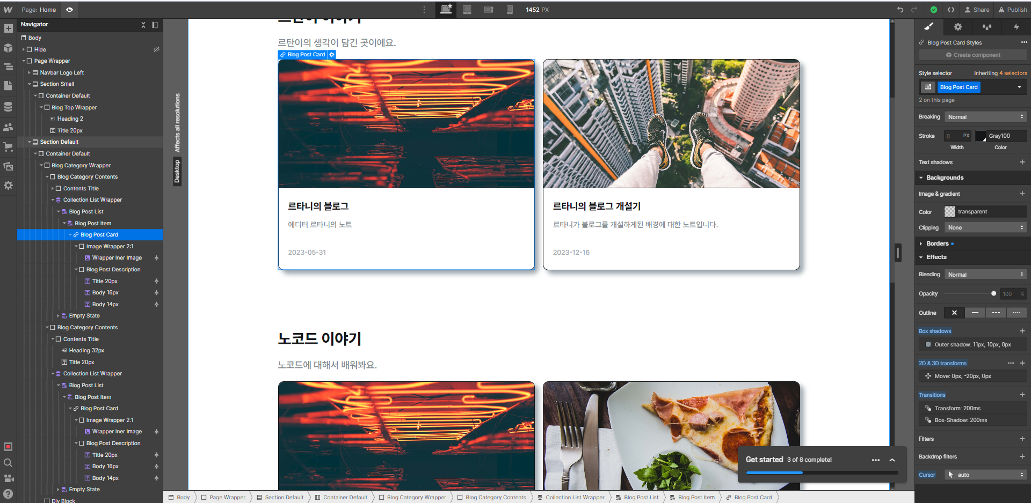Switch to the Style Manager tab
The width and height of the screenshot is (1031, 503).
[987, 27]
